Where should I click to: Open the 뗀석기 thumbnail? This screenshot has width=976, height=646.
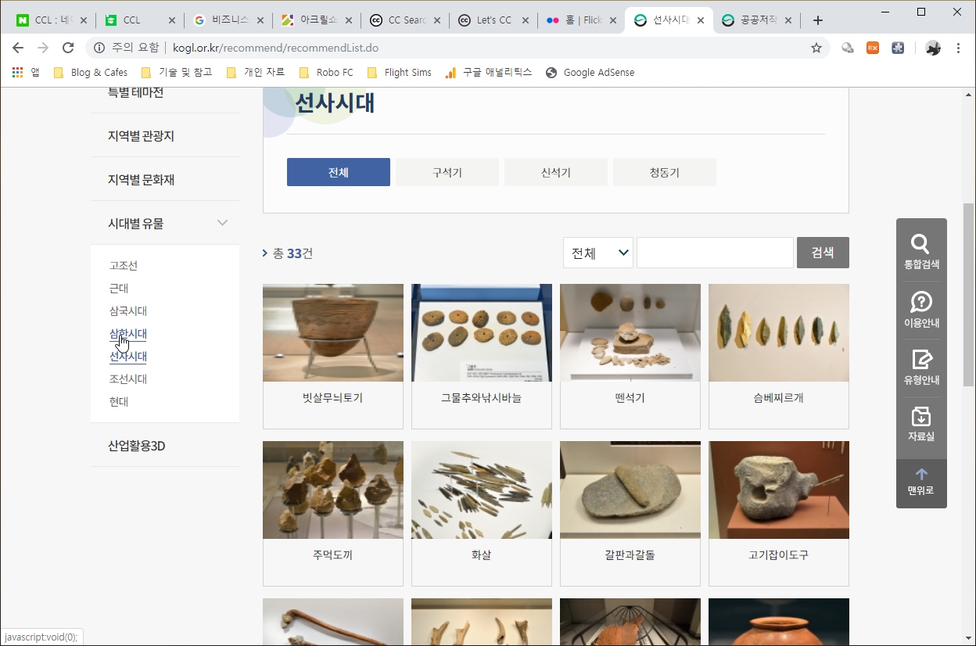pos(630,332)
